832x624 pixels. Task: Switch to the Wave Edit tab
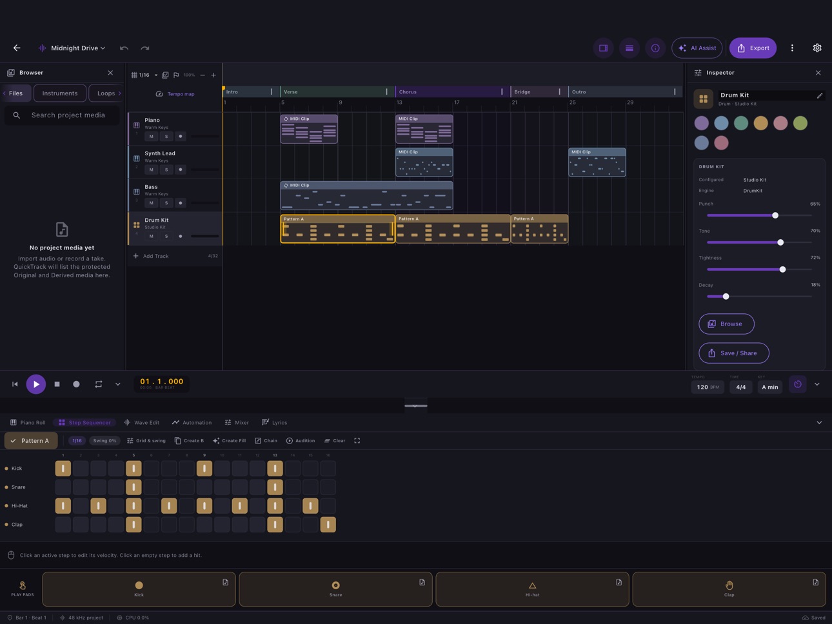[x=141, y=423]
